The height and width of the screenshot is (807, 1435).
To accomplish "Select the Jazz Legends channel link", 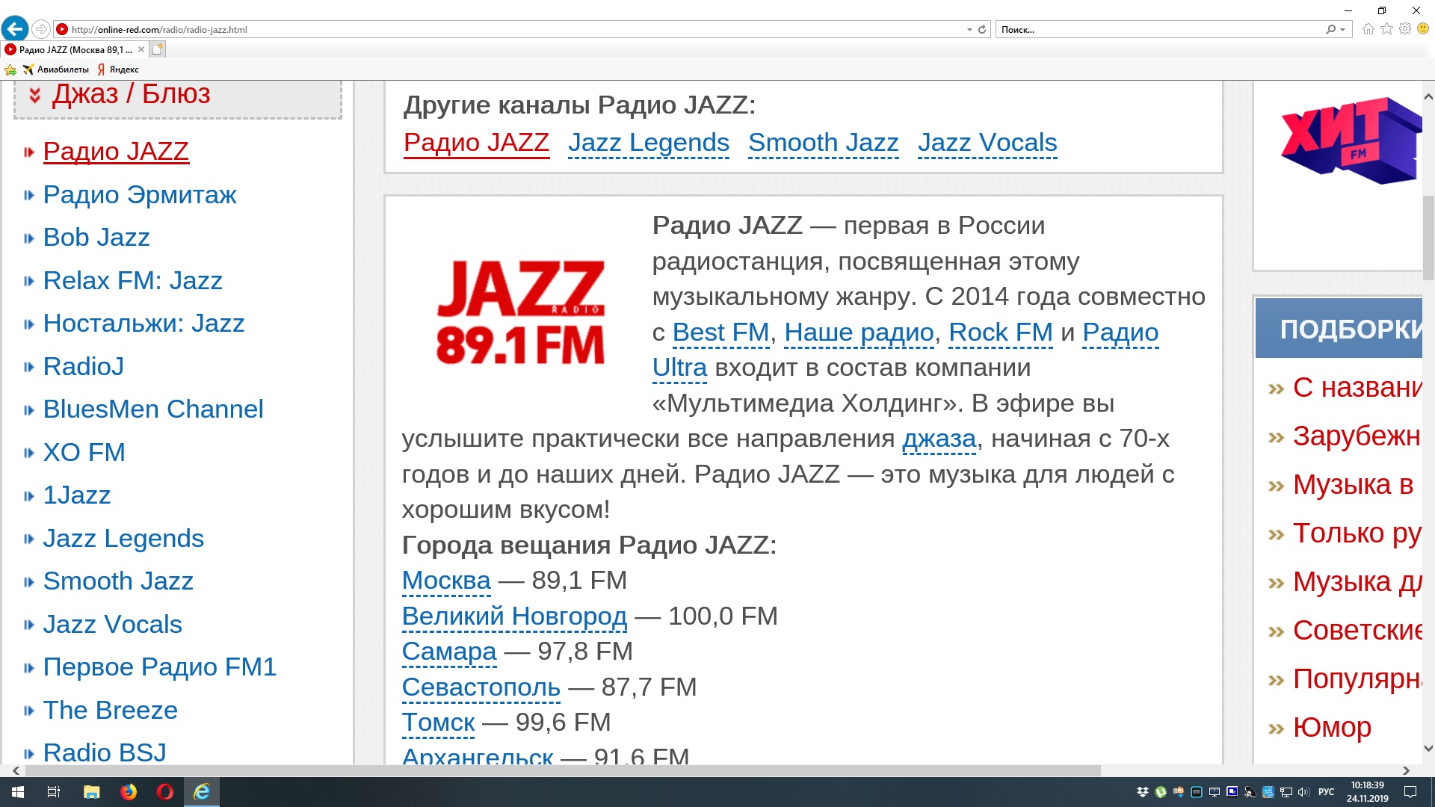I will (648, 143).
